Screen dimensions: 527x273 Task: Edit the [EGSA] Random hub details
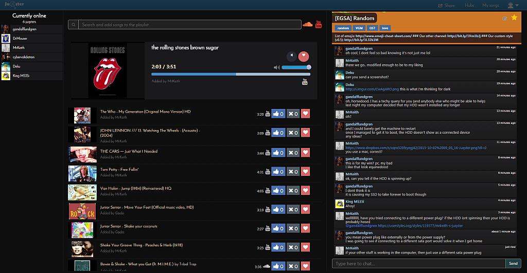[x=504, y=19]
